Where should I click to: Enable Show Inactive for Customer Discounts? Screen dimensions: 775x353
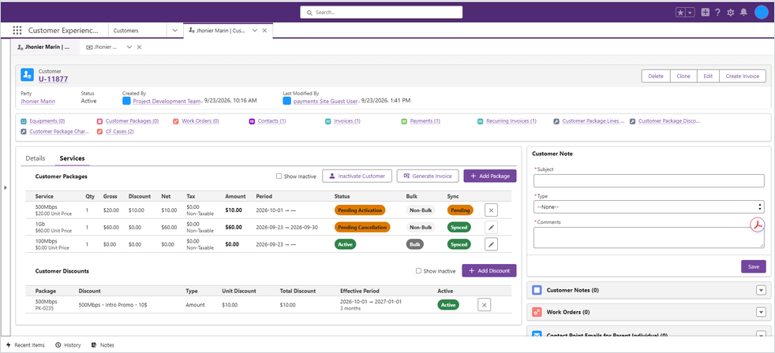[418, 271]
